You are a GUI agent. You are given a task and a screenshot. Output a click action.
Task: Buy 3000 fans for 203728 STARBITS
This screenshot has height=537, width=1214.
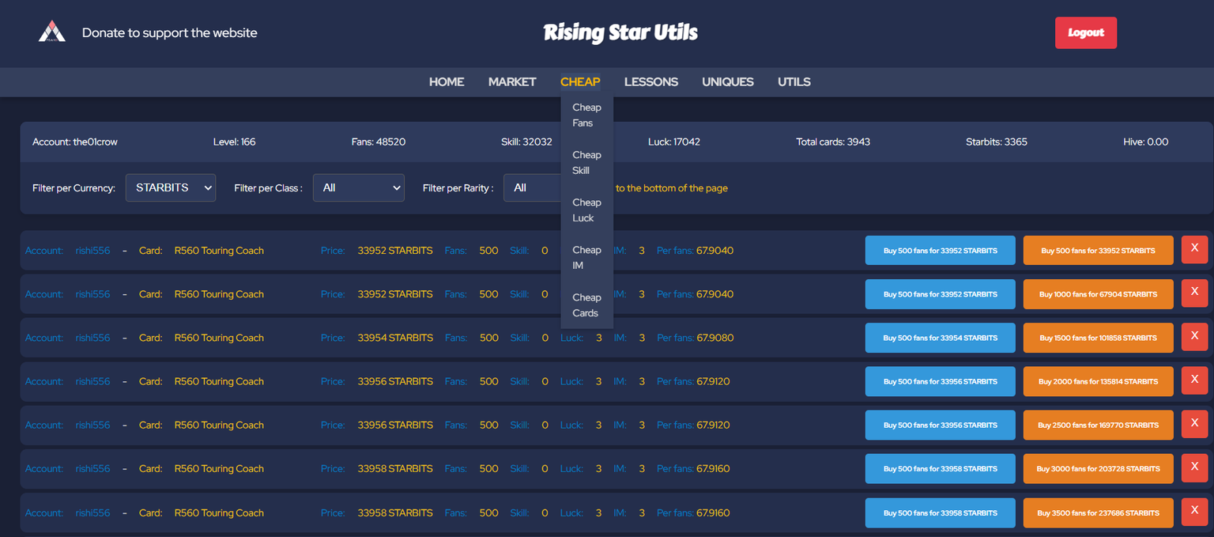coord(1099,468)
